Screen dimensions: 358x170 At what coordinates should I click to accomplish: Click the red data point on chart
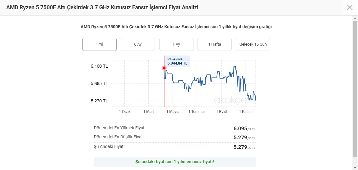[x=164, y=68]
